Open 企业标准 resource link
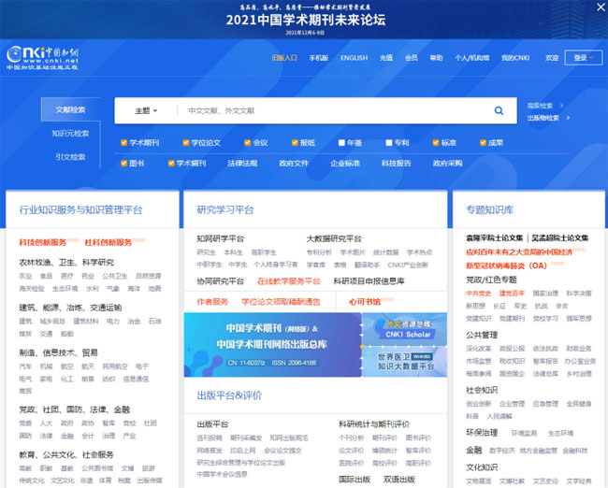The height and width of the screenshot is (488, 608). 345,164
